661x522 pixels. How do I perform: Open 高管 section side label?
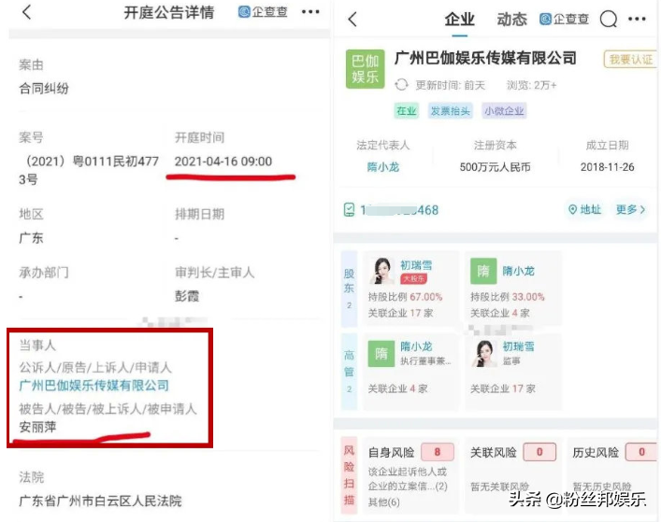[x=349, y=372]
